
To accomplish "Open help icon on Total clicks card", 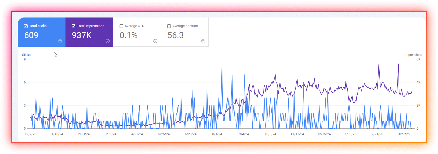I will (x=60, y=41).
